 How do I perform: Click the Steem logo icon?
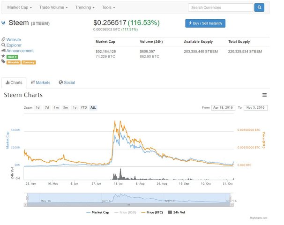(x=3, y=23)
